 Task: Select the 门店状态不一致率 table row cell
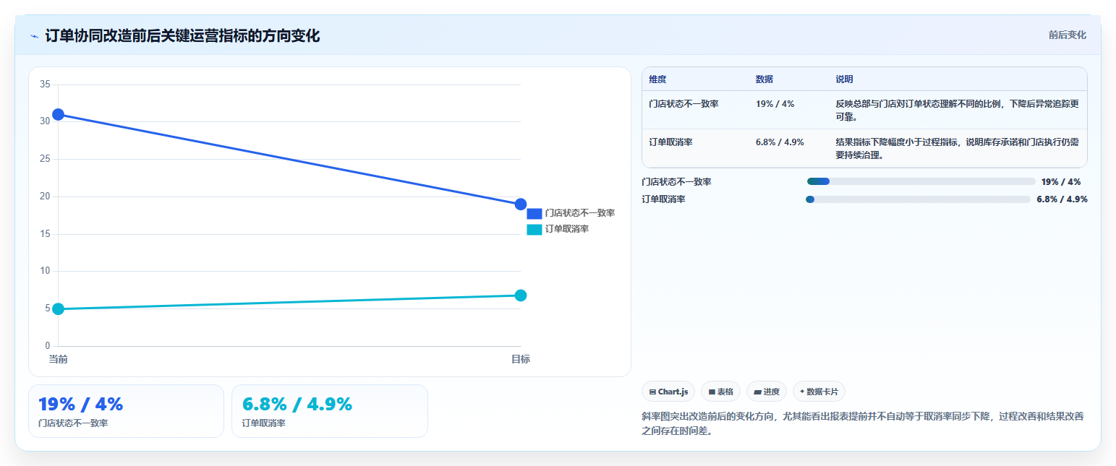[x=683, y=103]
